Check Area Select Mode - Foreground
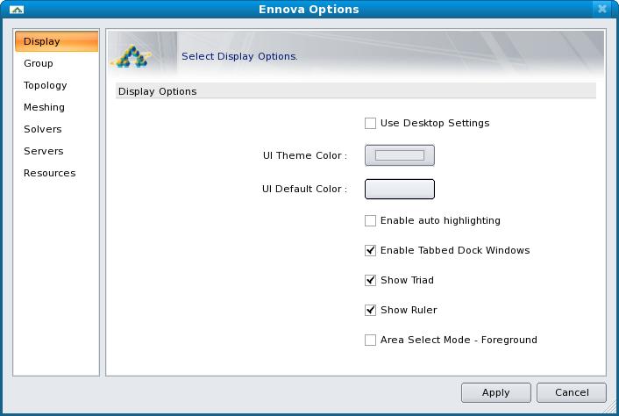 point(371,340)
